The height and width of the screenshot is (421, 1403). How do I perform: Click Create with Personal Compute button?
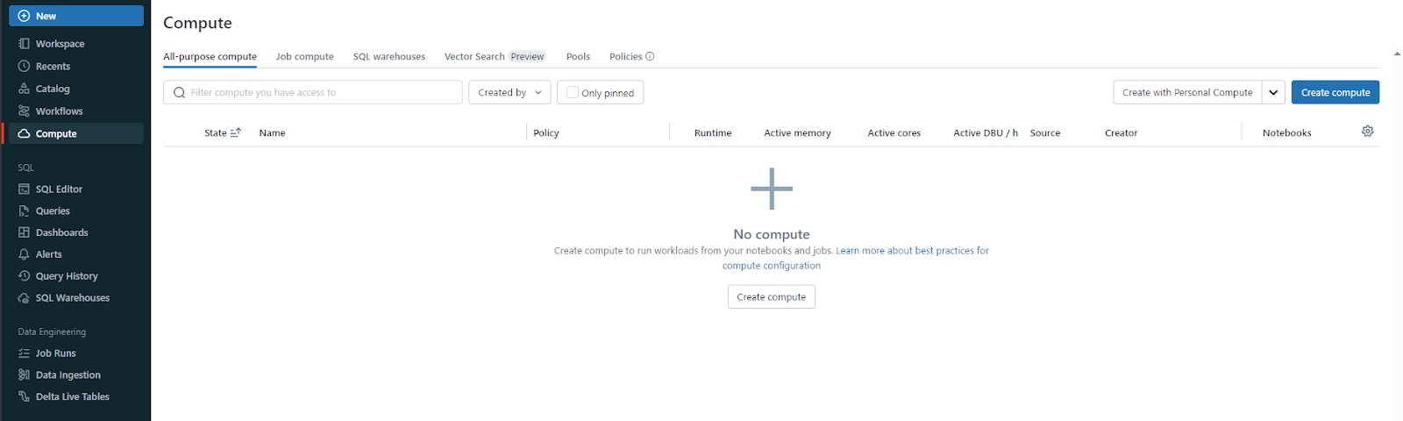(x=1187, y=92)
